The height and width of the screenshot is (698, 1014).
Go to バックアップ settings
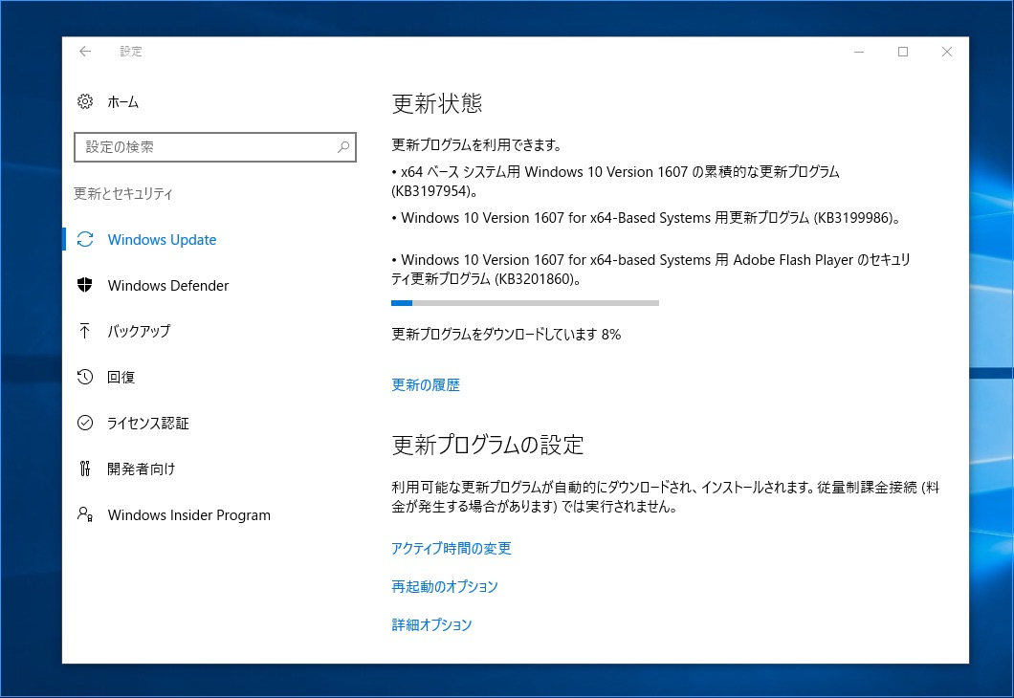(139, 331)
